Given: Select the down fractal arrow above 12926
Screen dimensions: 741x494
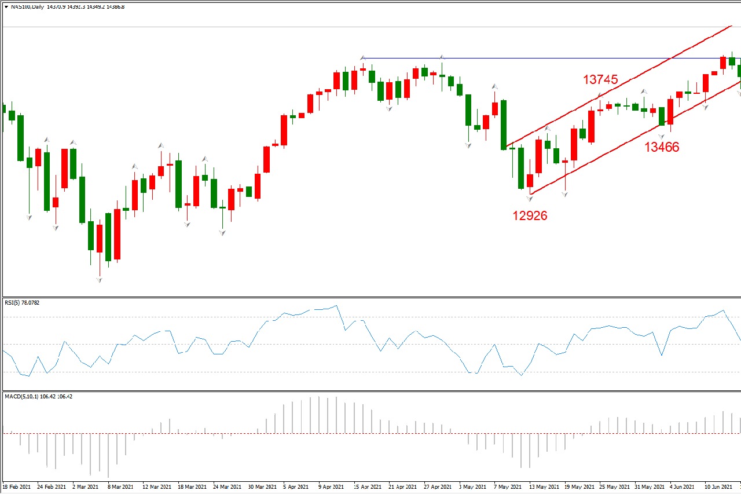Looking at the screenshot, I should (x=529, y=199).
